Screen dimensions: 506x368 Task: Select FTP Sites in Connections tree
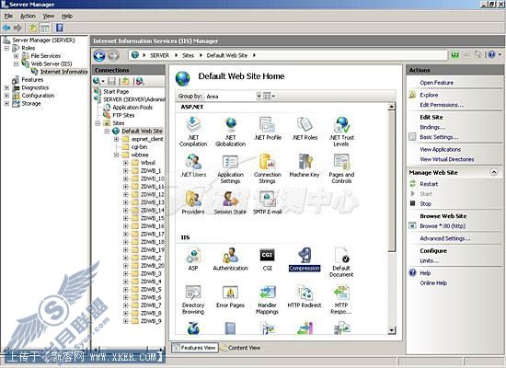coord(123,115)
